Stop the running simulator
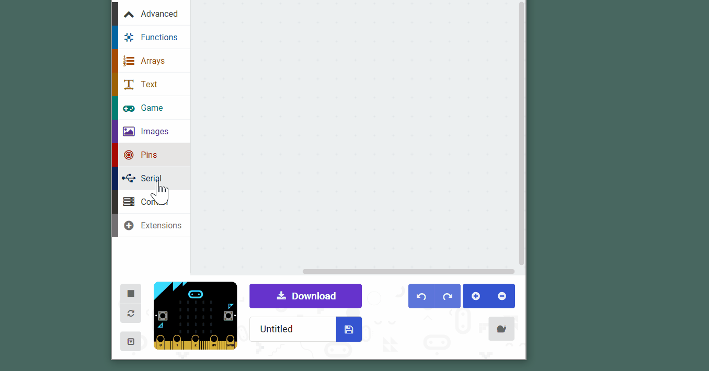709x371 pixels. tap(130, 293)
